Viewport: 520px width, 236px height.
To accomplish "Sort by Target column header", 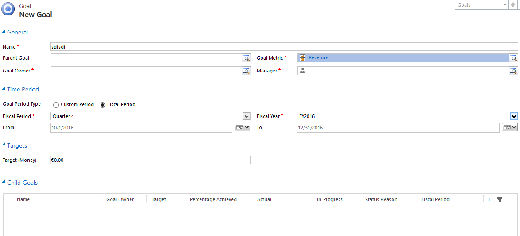I will pyautogui.click(x=159, y=199).
